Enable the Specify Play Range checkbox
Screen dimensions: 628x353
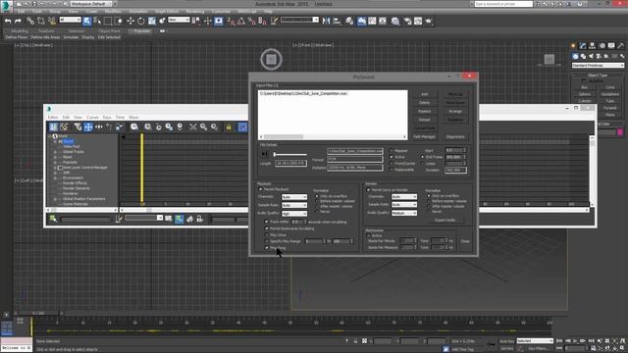click(x=267, y=241)
